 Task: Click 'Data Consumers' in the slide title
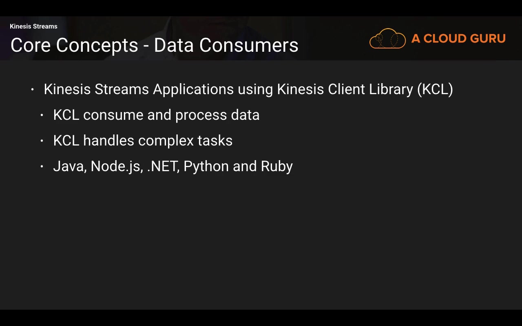pos(226,45)
